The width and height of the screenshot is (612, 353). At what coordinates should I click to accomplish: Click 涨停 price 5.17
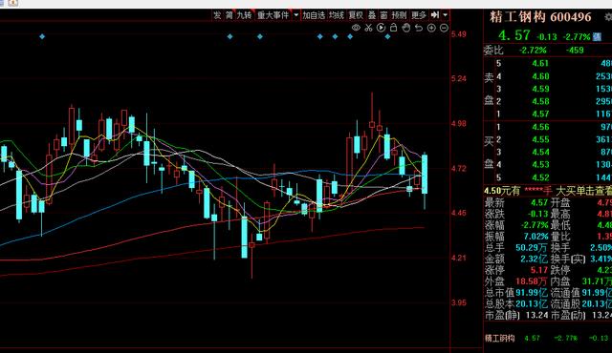click(539, 270)
